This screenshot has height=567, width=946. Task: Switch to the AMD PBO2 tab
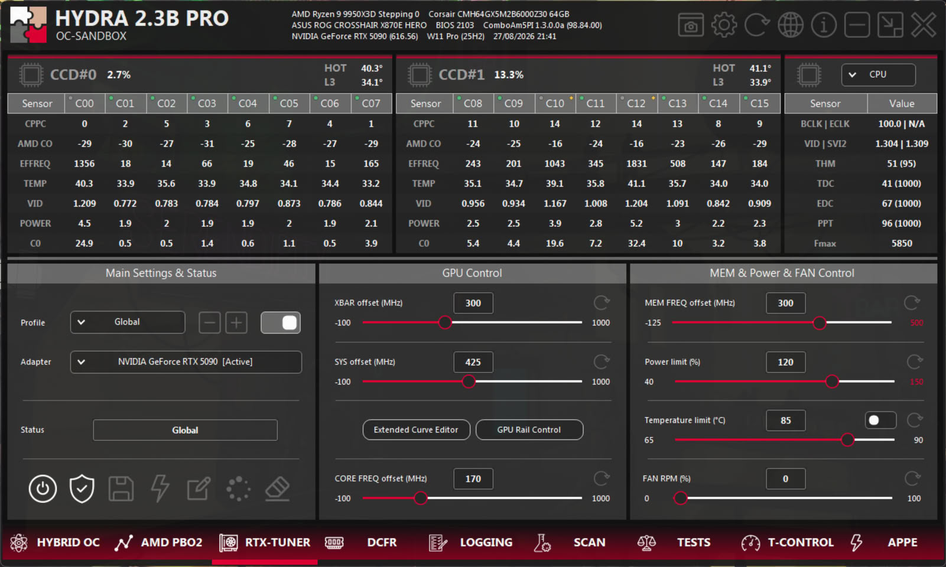coord(159,543)
